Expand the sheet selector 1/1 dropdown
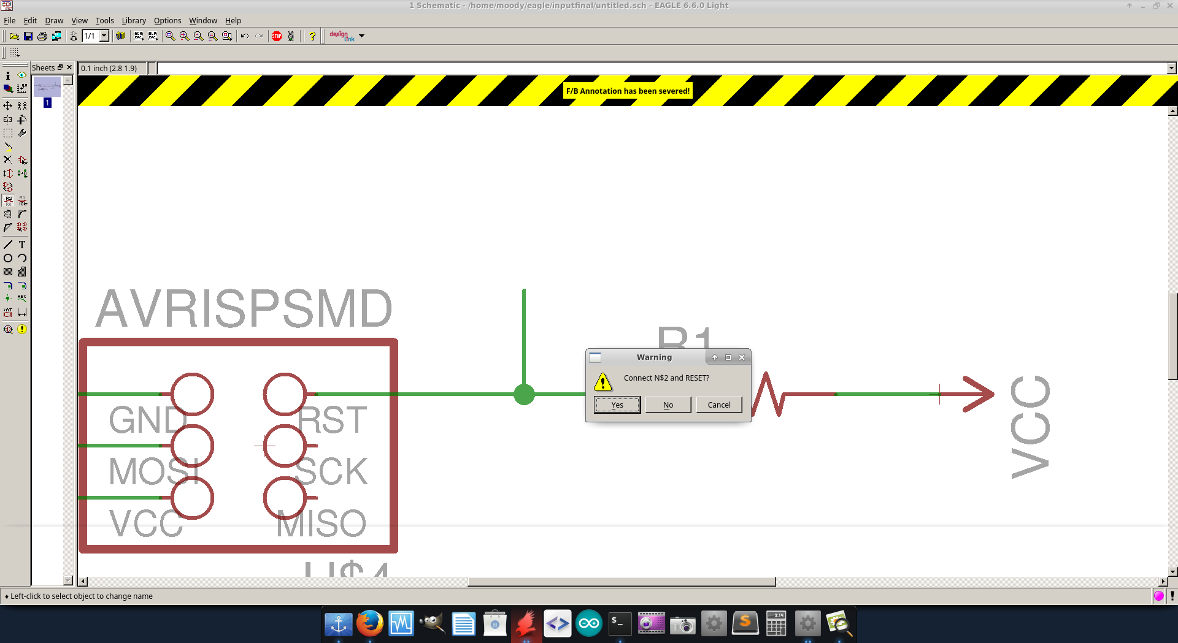The image size is (1178, 643). click(104, 36)
